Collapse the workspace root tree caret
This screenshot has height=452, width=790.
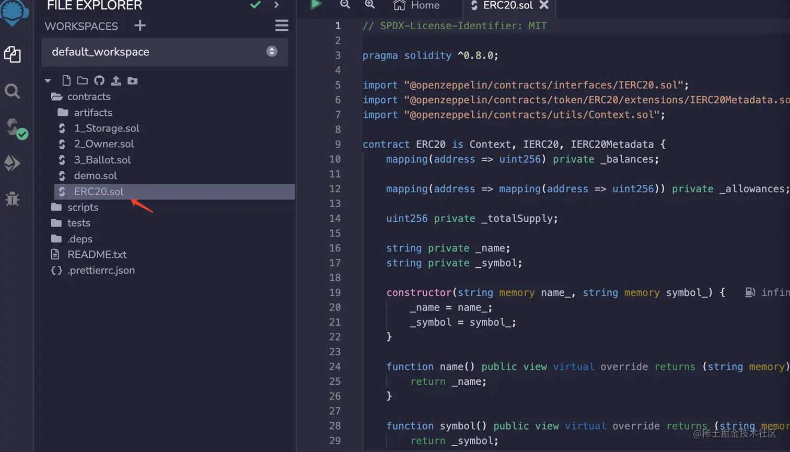click(x=48, y=81)
